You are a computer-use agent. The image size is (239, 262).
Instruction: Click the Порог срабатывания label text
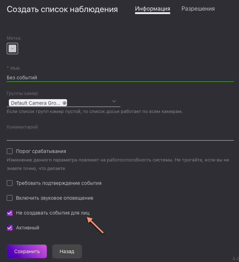pyautogui.click(x=41, y=151)
